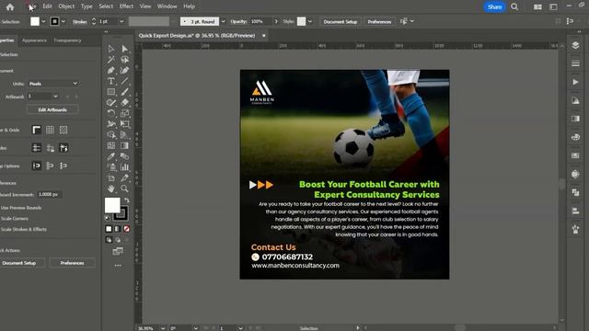Toggle the transparency grid button
The height and width of the screenshot is (331, 589).
point(64,130)
